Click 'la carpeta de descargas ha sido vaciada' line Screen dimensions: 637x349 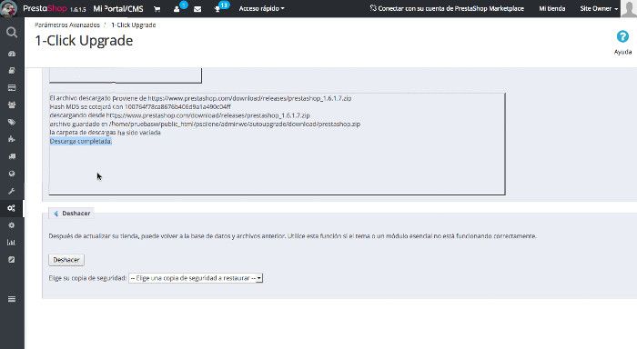click(x=105, y=133)
